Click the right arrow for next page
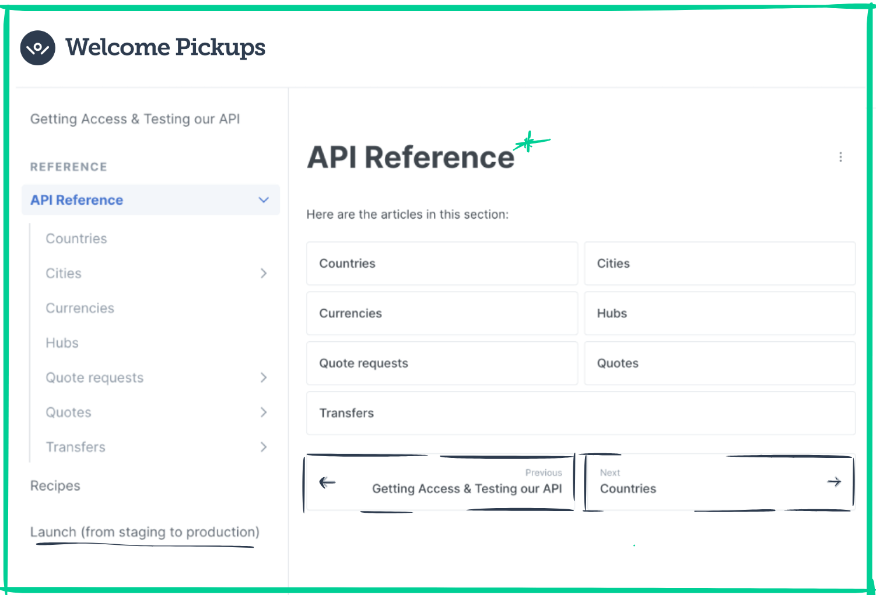 [x=834, y=482]
